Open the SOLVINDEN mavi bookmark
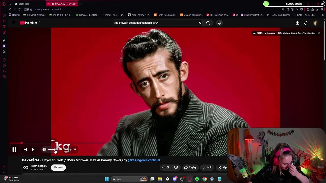Screen dimensions: 326x183 click(35, 15)
